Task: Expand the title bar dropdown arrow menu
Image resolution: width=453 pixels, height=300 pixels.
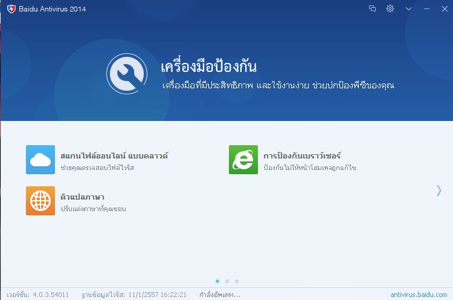Action: (x=408, y=9)
